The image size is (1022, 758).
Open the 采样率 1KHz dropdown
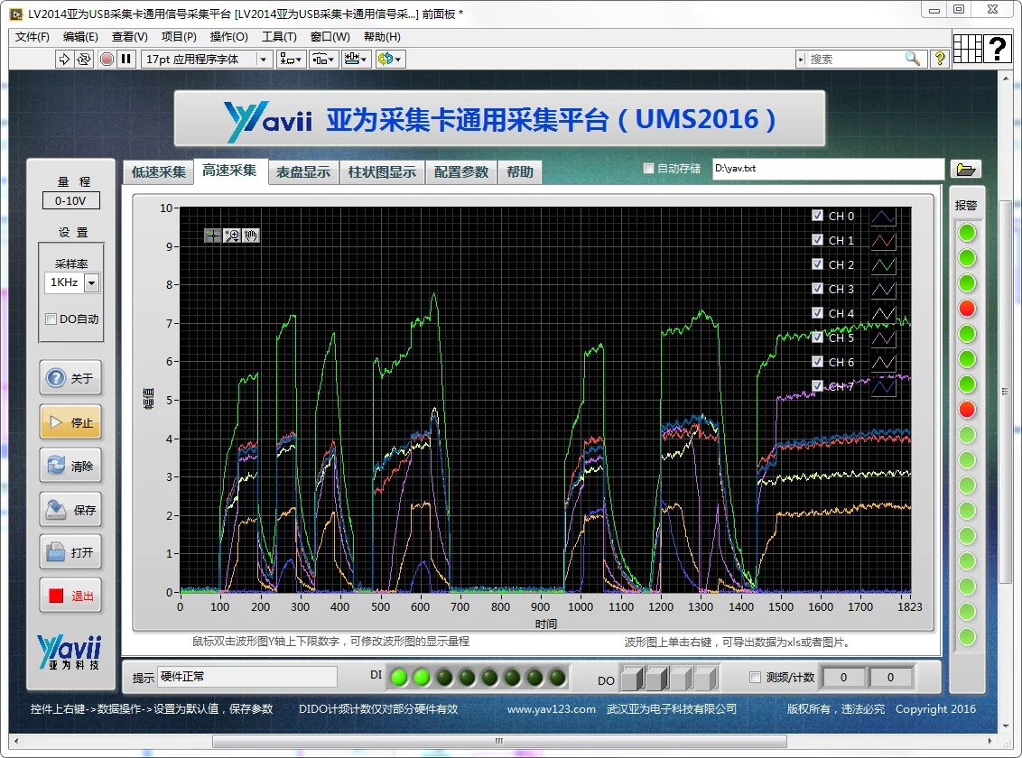pos(92,283)
